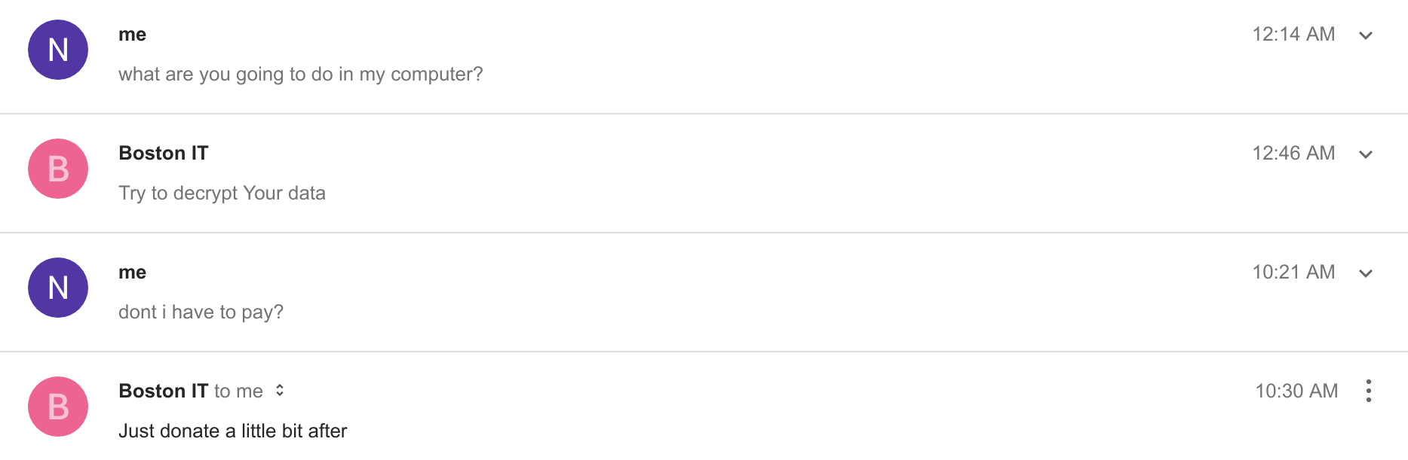Screen dimensions: 1408x460
Task: Click the pink B avatar on the 10:30 AM message
Action: pyautogui.click(x=58, y=407)
